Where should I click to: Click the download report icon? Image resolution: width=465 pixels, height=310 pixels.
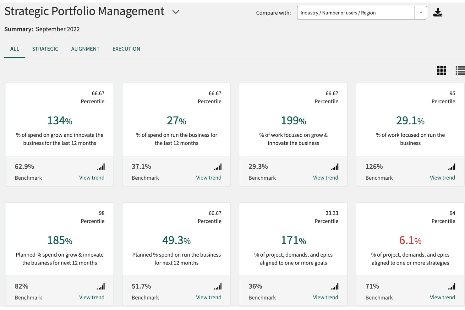[438, 13]
